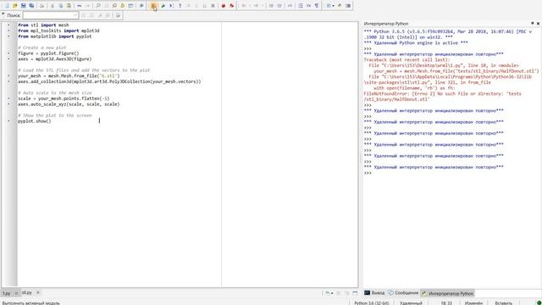The image size is (542, 305).
Task: Click the 'Вставить' insert mode status entry
Action: (503, 303)
